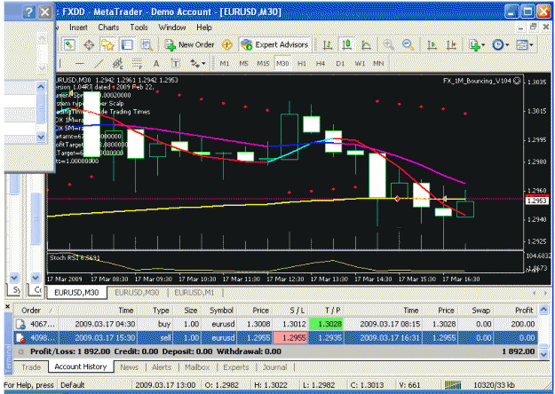Open the News terminal tab
This screenshot has width=555, height=394.
tap(129, 367)
